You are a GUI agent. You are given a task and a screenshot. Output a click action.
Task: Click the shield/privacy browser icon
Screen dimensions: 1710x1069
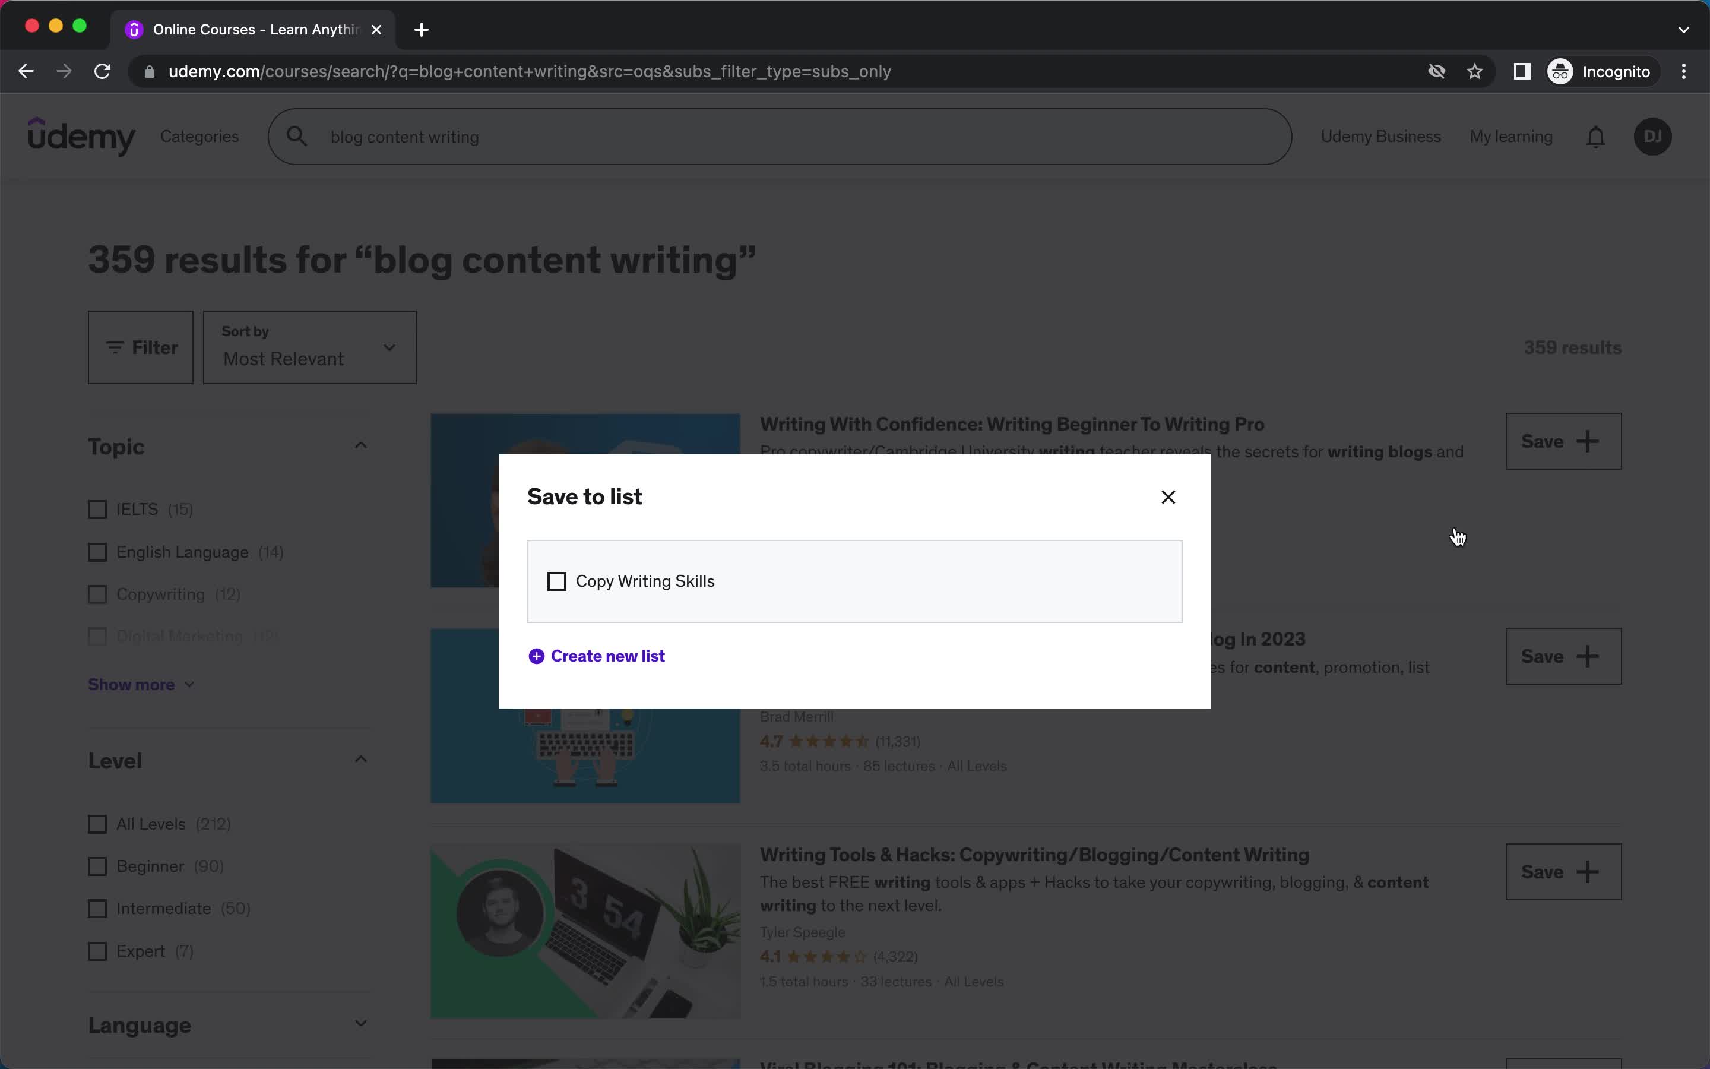click(1437, 70)
